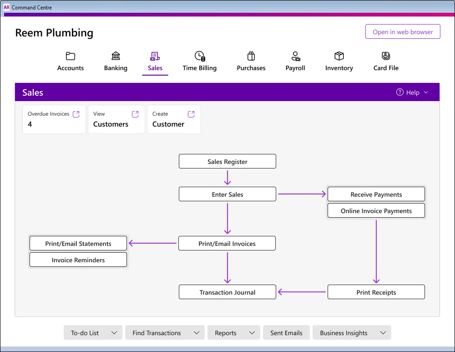The image size is (455, 352).
Task: Click the Reem Plumbing company name
Action: click(54, 33)
